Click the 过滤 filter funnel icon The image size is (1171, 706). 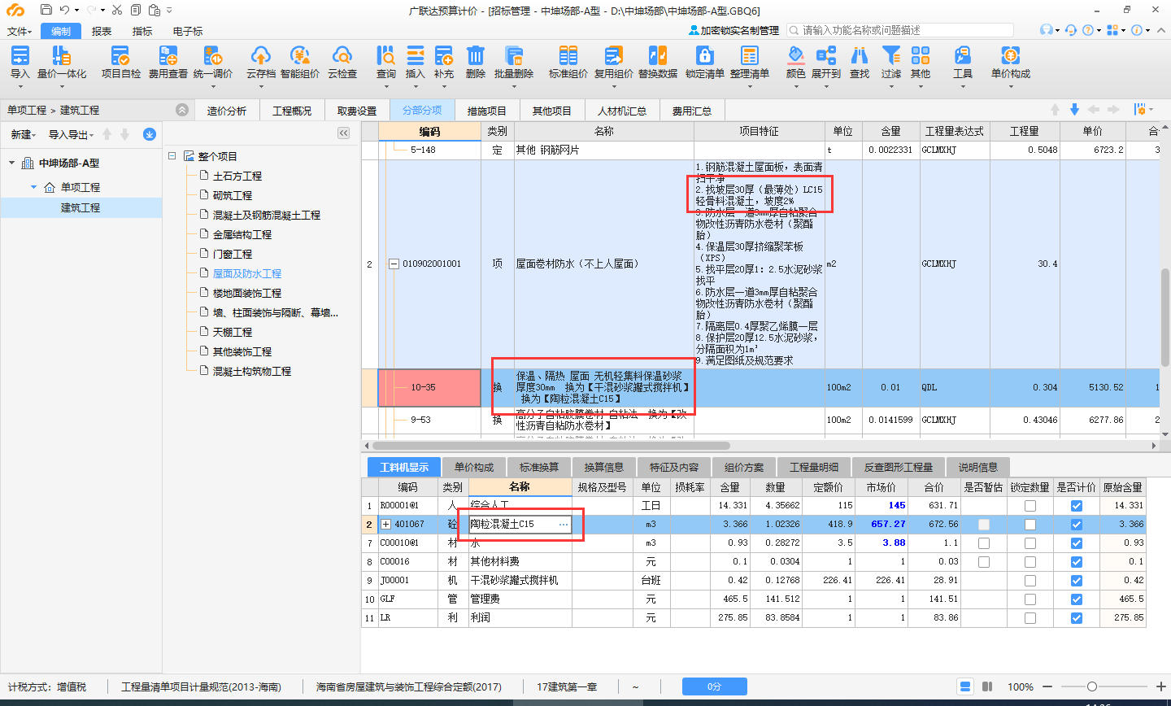pyautogui.click(x=890, y=55)
